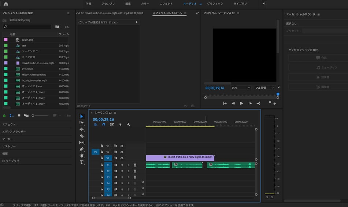Toggle snap magnet in the timeline
Screen dimensions: 348x207
104,125
